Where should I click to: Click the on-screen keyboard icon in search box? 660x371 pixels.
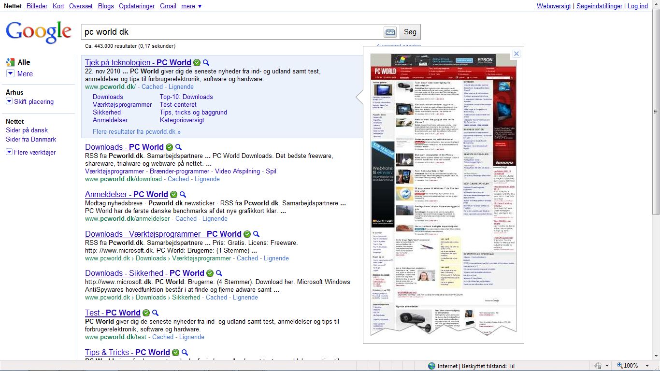[x=390, y=32]
